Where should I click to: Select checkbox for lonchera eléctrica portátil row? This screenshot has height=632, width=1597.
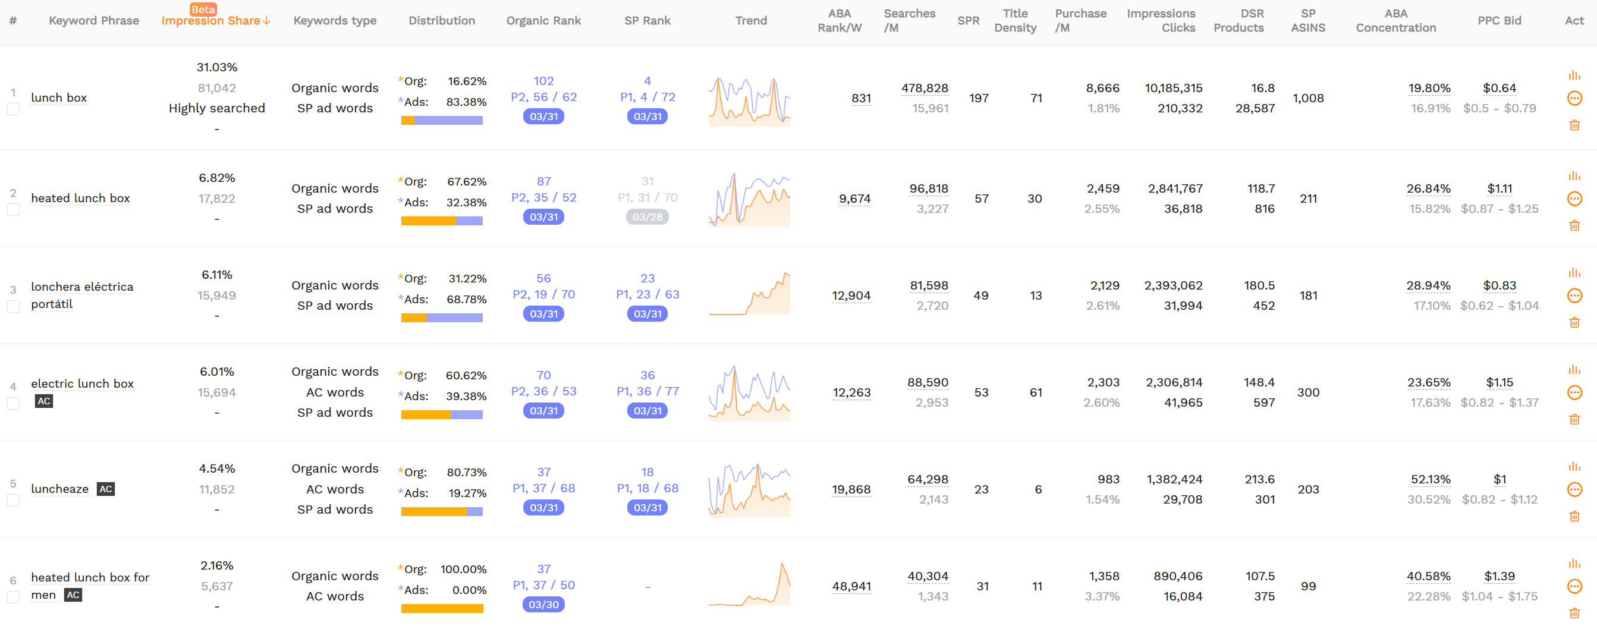tap(13, 307)
